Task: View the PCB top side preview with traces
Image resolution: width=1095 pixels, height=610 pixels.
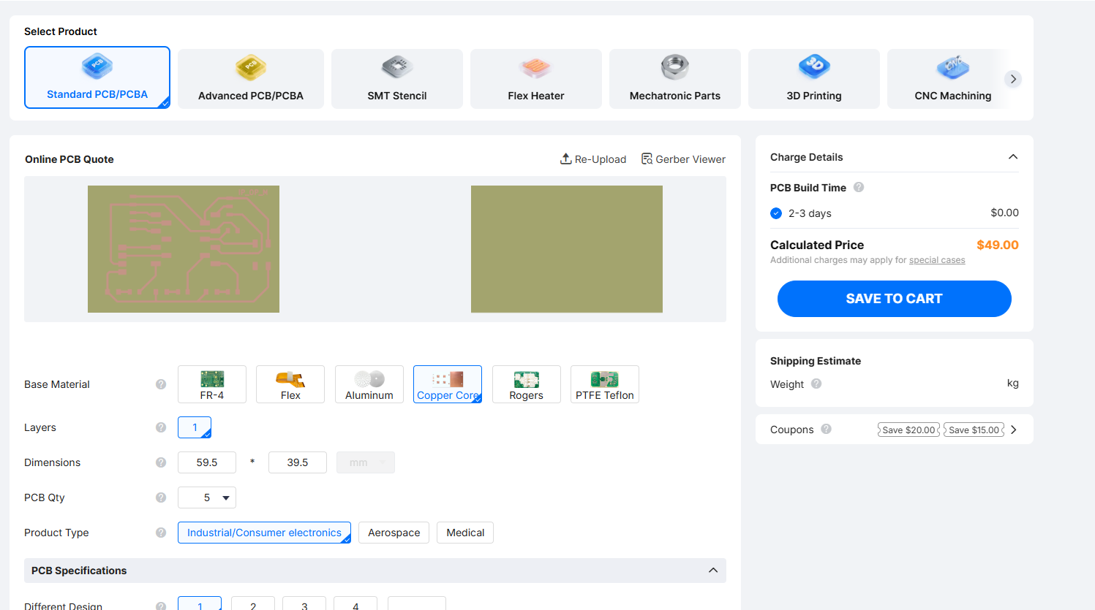Action: click(184, 249)
